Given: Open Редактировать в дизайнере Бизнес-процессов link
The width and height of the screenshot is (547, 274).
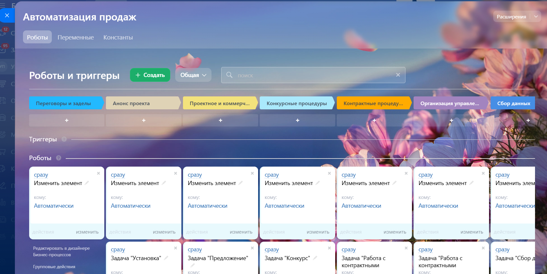Looking at the screenshot, I should (61, 251).
